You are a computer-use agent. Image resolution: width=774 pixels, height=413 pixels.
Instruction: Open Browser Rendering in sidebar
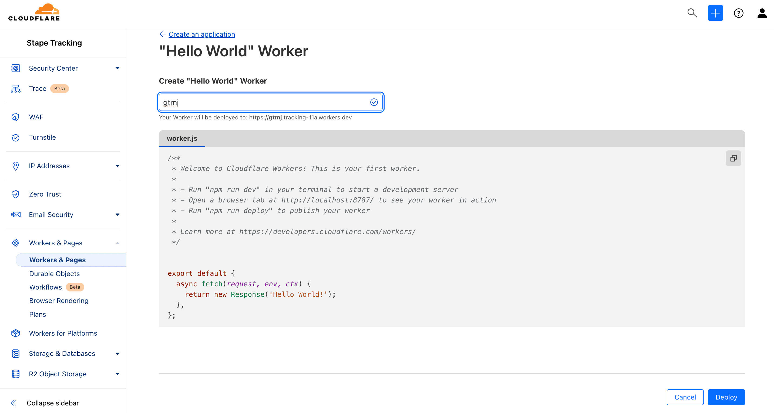click(59, 301)
